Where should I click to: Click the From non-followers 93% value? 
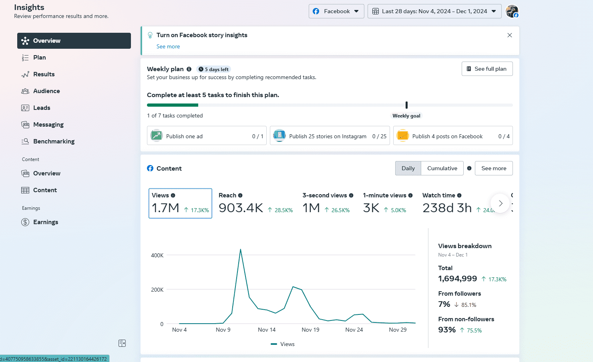[447, 330]
